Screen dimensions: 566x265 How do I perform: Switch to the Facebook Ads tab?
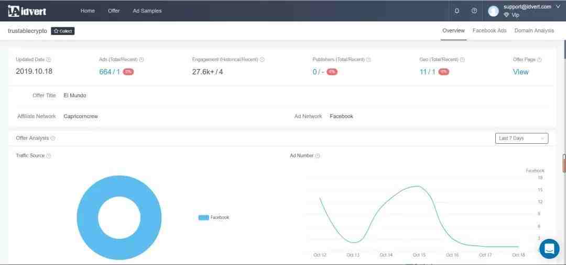pyautogui.click(x=489, y=31)
